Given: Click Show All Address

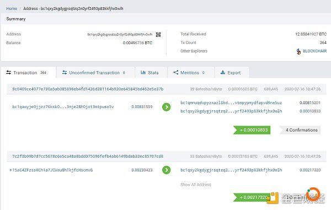Looking at the screenshot, I should pyautogui.click(x=196, y=185).
